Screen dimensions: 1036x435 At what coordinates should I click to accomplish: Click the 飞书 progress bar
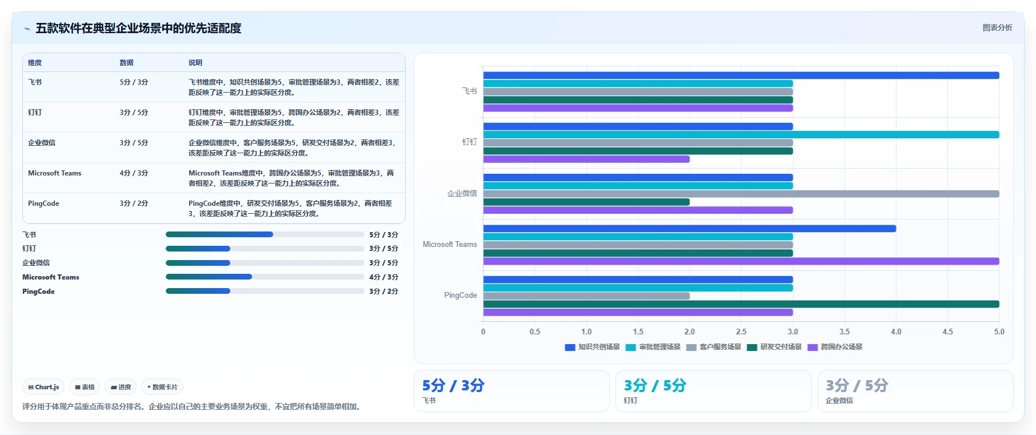[x=265, y=234]
